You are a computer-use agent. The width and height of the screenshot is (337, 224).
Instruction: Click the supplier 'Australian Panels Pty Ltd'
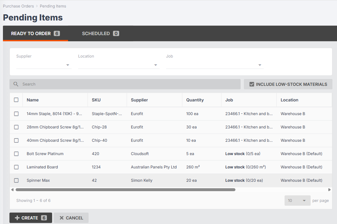[154, 167]
